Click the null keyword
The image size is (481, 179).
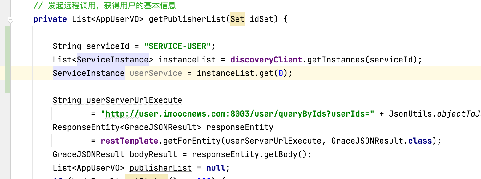[x=216, y=168]
